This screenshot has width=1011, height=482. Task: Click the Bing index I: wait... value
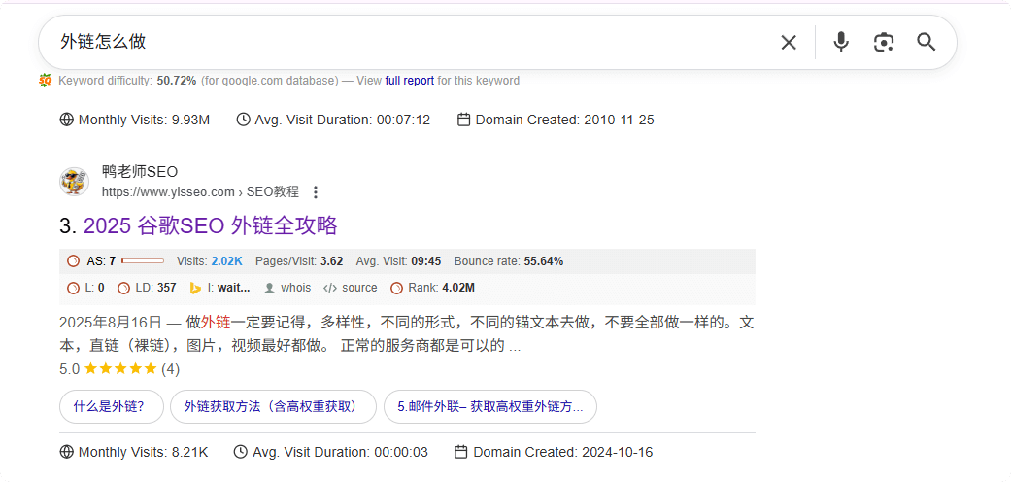233,288
